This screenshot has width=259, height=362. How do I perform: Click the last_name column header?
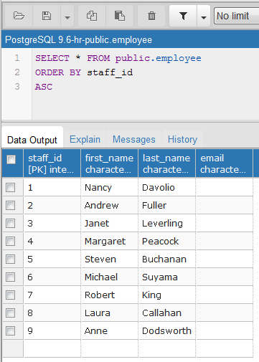coord(166,163)
